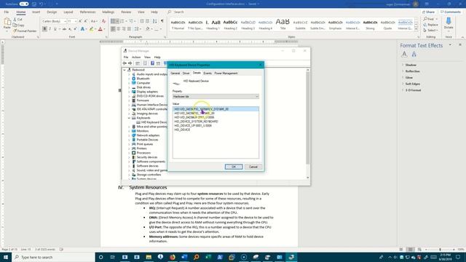Screen dimensions: 466x262
Task: Apply the red font color
Action: click(100, 29)
